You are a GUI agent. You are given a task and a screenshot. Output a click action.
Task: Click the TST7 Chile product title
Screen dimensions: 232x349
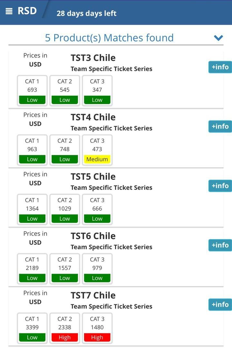coord(93,296)
